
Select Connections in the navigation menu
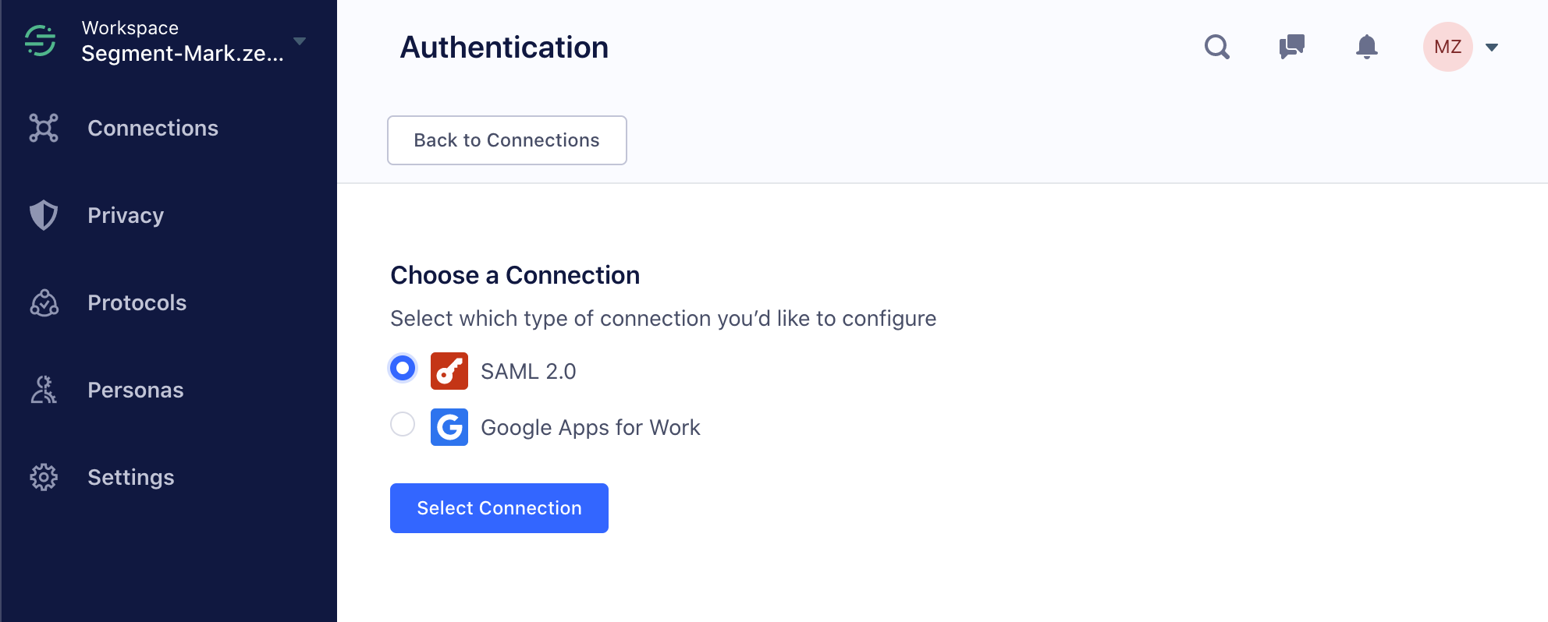point(153,128)
